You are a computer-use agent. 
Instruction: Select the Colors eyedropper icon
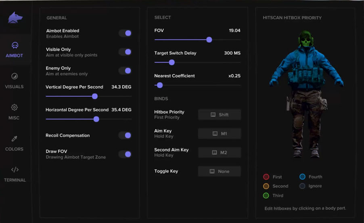point(15,139)
